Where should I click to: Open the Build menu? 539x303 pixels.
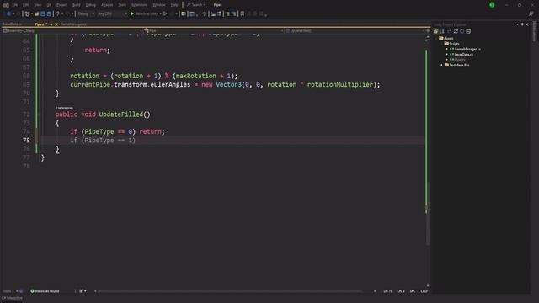77,5
